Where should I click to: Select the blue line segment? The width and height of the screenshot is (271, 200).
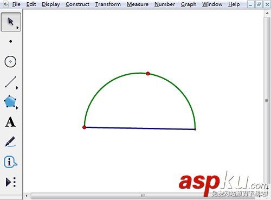tap(139, 128)
